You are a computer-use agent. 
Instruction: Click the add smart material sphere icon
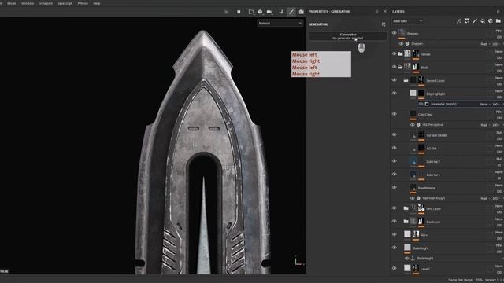click(491, 21)
